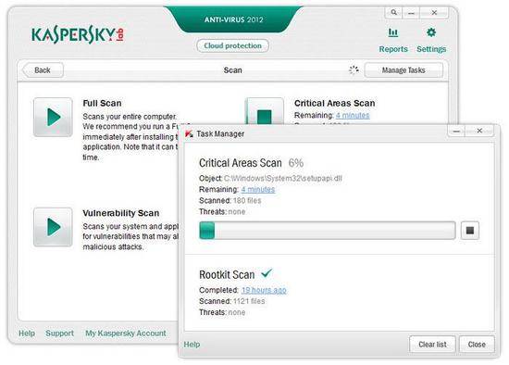Viewport: 509px width, 365px height.
Task: Stop the Critical Areas Scan in main window
Action: (x=265, y=112)
